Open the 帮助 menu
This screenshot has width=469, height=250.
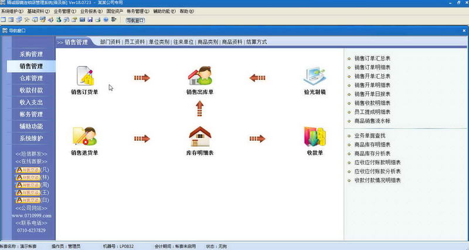[186, 11]
